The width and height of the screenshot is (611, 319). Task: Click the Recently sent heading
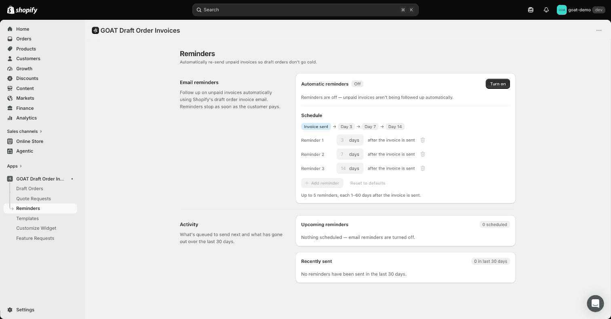316,261
